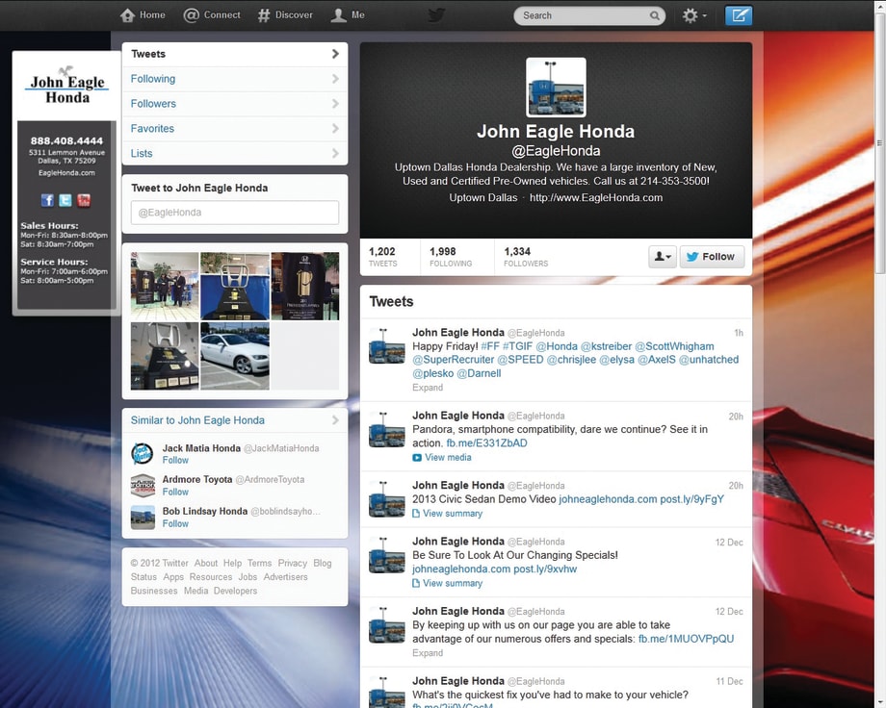This screenshot has width=886, height=708.
Task: Click the Facebook icon in the sidebar
Action: (x=47, y=200)
